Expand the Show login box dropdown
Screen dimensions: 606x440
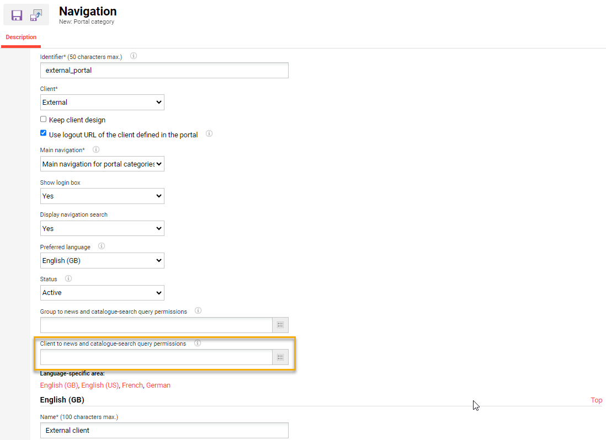102,196
